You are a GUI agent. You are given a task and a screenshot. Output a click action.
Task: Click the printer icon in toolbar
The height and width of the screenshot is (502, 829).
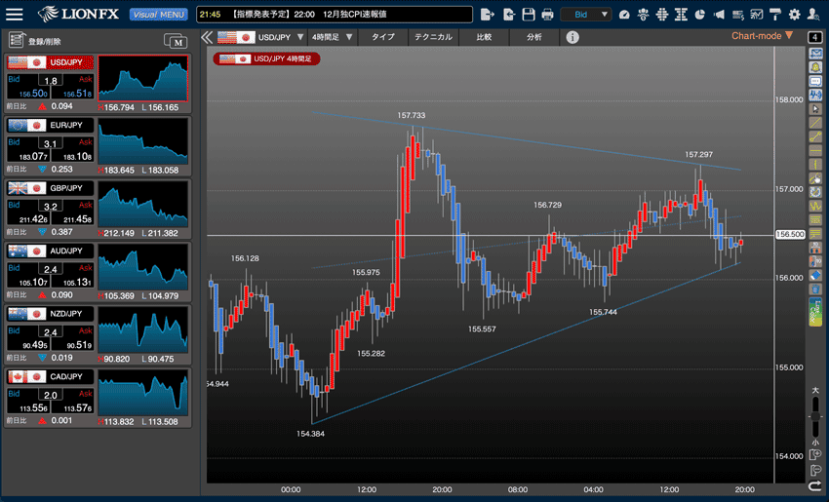pyautogui.click(x=547, y=15)
